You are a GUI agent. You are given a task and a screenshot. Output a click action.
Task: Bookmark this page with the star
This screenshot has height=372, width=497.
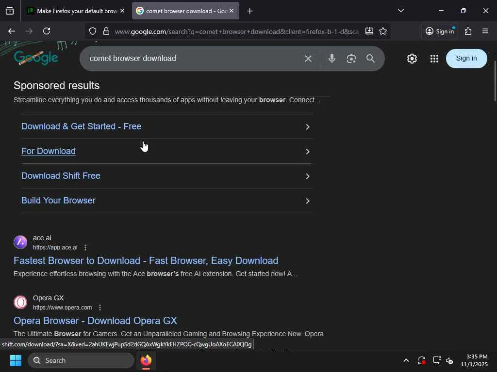383,31
